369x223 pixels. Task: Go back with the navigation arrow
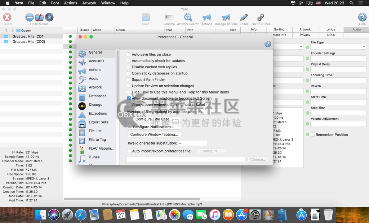click(6, 30)
